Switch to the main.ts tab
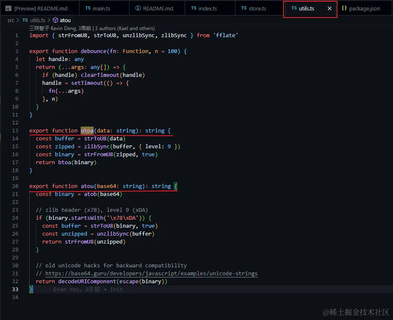 click(104, 8)
